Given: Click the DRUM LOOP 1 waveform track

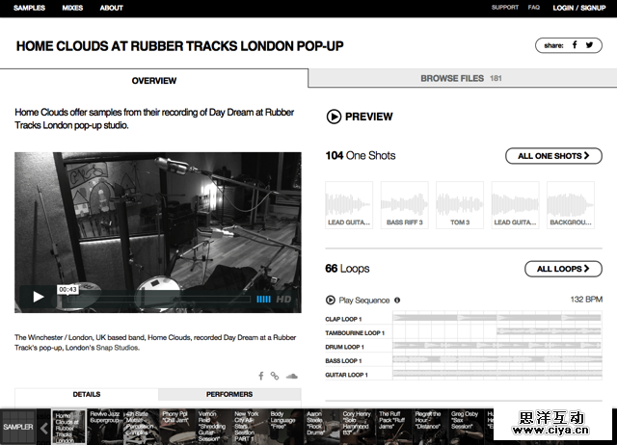Looking at the screenshot, I should click(497, 346).
